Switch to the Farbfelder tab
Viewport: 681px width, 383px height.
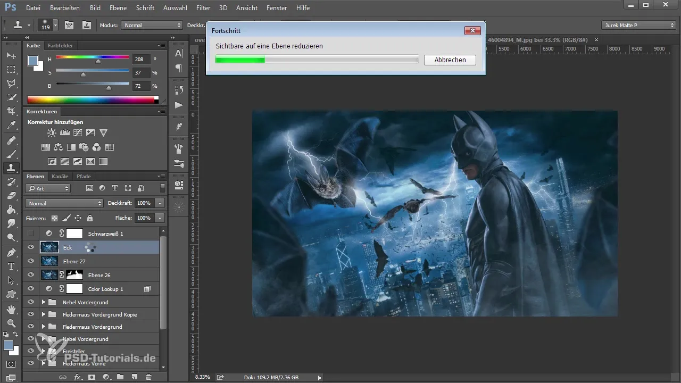click(x=60, y=46)
